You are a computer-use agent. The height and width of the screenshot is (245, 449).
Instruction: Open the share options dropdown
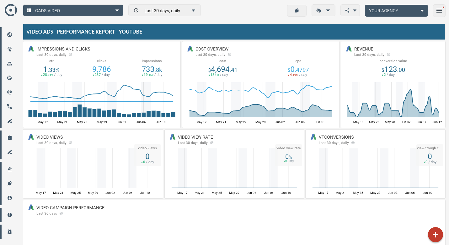[x=350, y=11]
